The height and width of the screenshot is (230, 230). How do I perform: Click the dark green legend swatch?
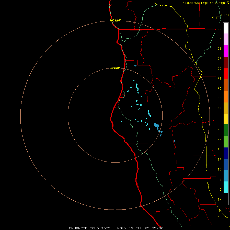pos(226,130)
